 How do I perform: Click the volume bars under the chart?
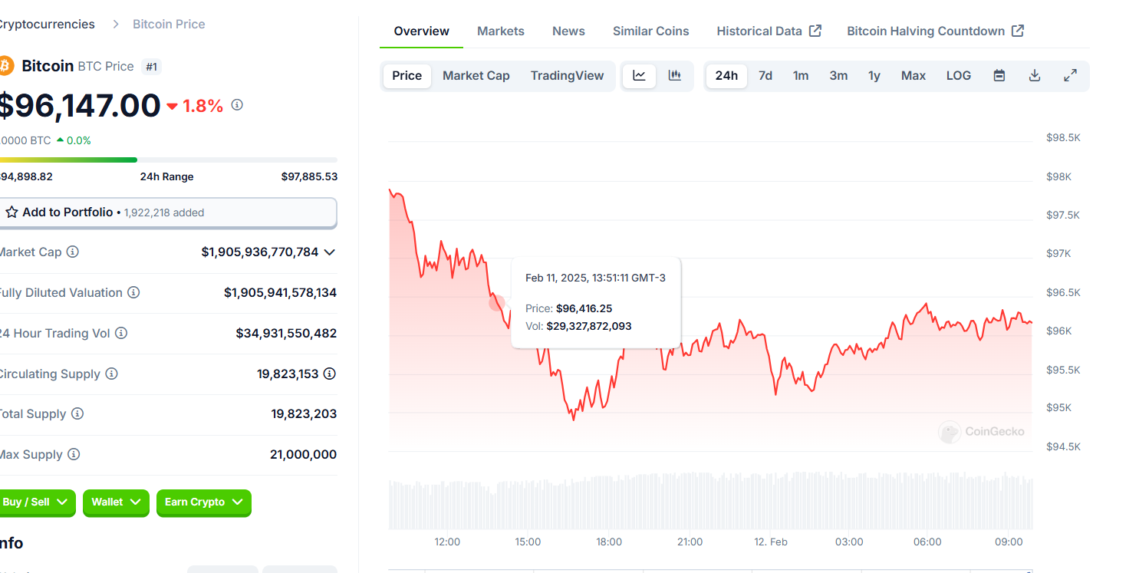tap(710, 501)
